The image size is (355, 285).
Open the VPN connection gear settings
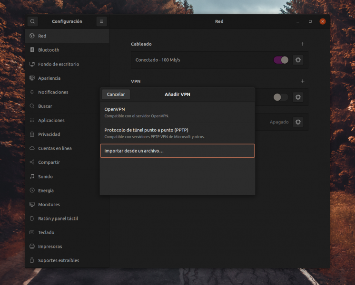pos(298,97)
